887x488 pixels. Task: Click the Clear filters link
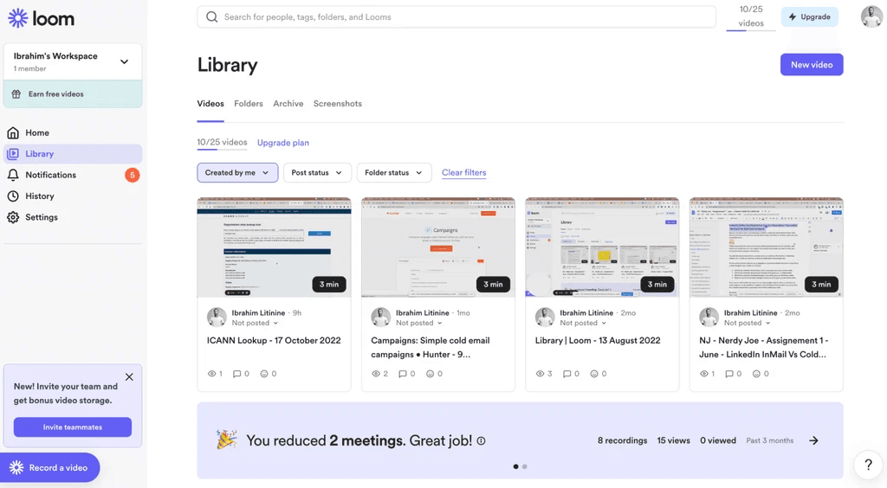pyautogui.click(x=463, y=173)
